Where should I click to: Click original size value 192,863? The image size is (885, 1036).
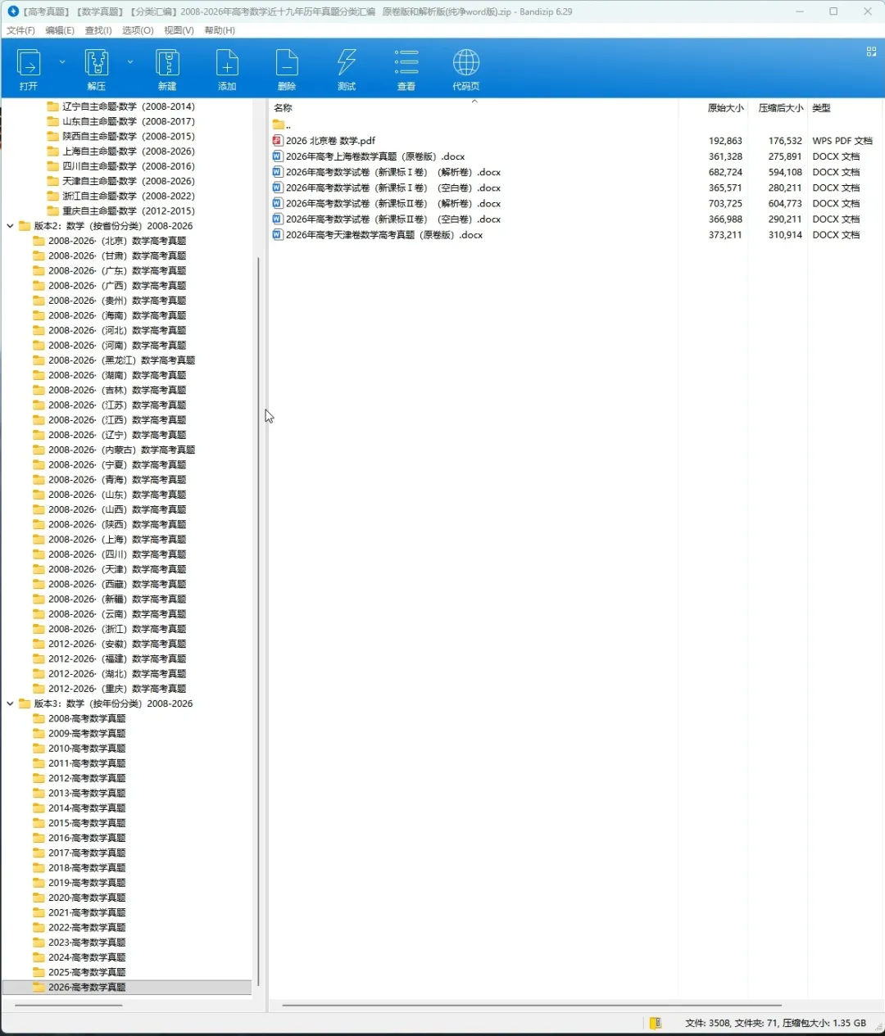[x=725, y=141]
